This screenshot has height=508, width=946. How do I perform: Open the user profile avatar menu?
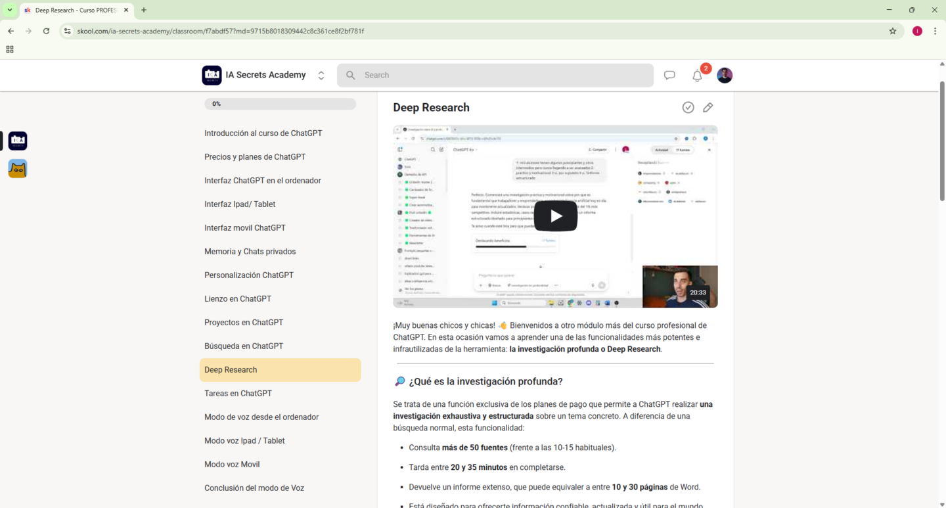[x=725, y=76]
